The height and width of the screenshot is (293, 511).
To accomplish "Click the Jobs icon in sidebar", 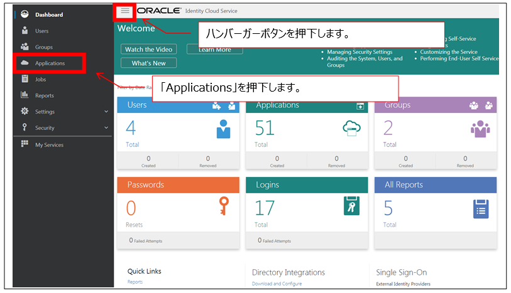I will pos(25,78).
